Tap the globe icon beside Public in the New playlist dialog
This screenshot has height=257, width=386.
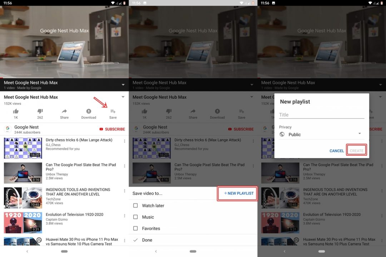(x=282, y=134)
